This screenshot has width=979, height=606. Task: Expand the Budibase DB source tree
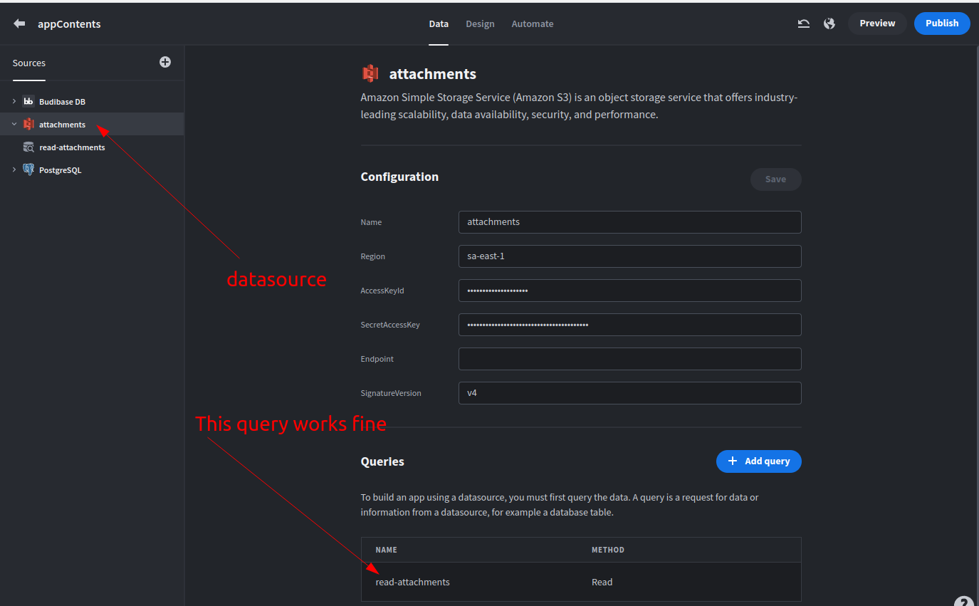pos(13,101)
